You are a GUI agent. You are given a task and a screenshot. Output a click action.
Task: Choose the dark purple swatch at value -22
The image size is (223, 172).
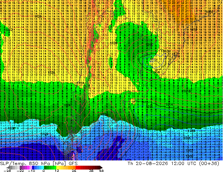[21, 167]
